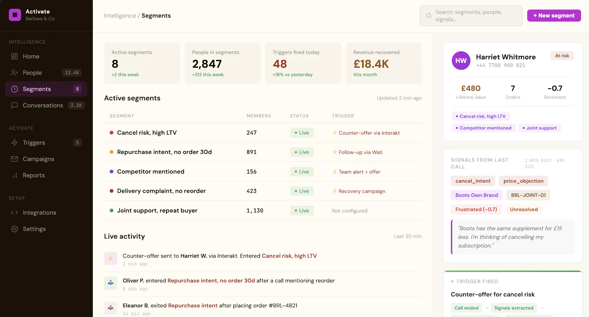Open Integrations code brackets icon
The image size is (589, 317).
[x=14, y=213]
